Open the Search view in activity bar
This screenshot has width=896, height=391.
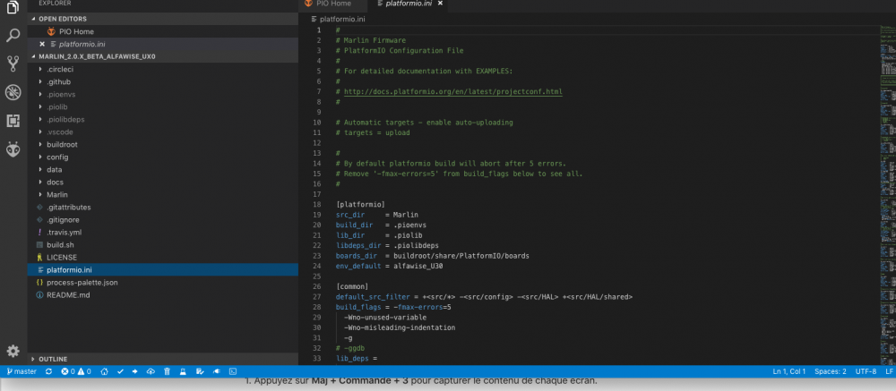pyautogui.click(x=13, y=36)
